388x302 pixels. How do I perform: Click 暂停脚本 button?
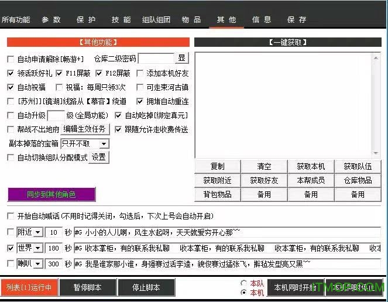[88, 287]
